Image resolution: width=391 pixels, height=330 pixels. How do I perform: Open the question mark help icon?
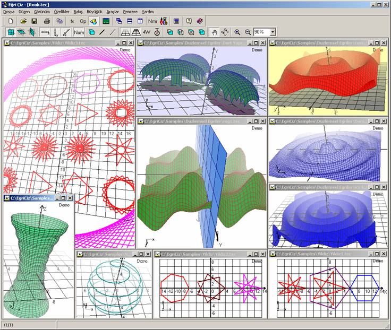(x=189, y=21)
